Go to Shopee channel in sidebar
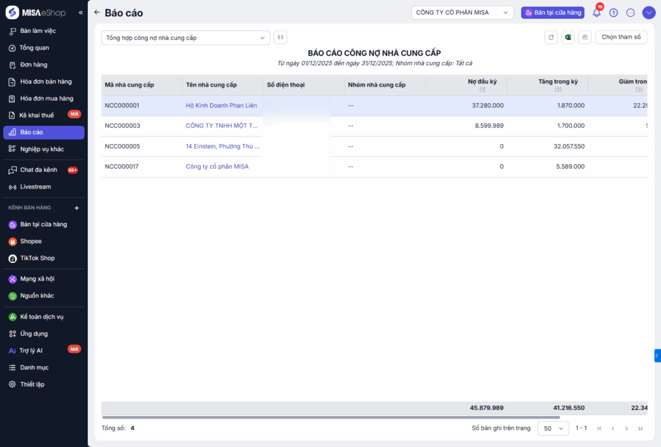 [30, 241]
